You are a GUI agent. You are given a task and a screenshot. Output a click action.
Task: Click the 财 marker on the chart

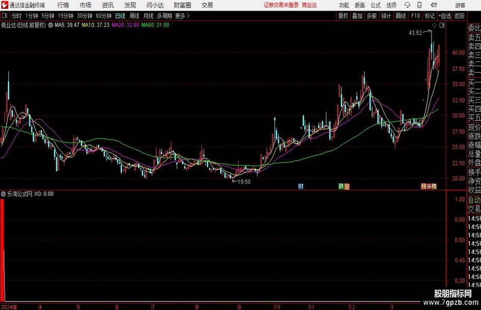301,186
